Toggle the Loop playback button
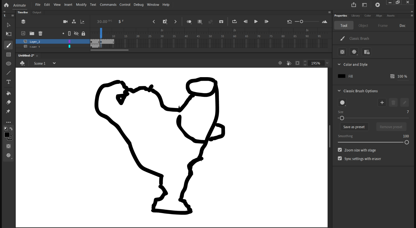 click(x=235, y=22)
